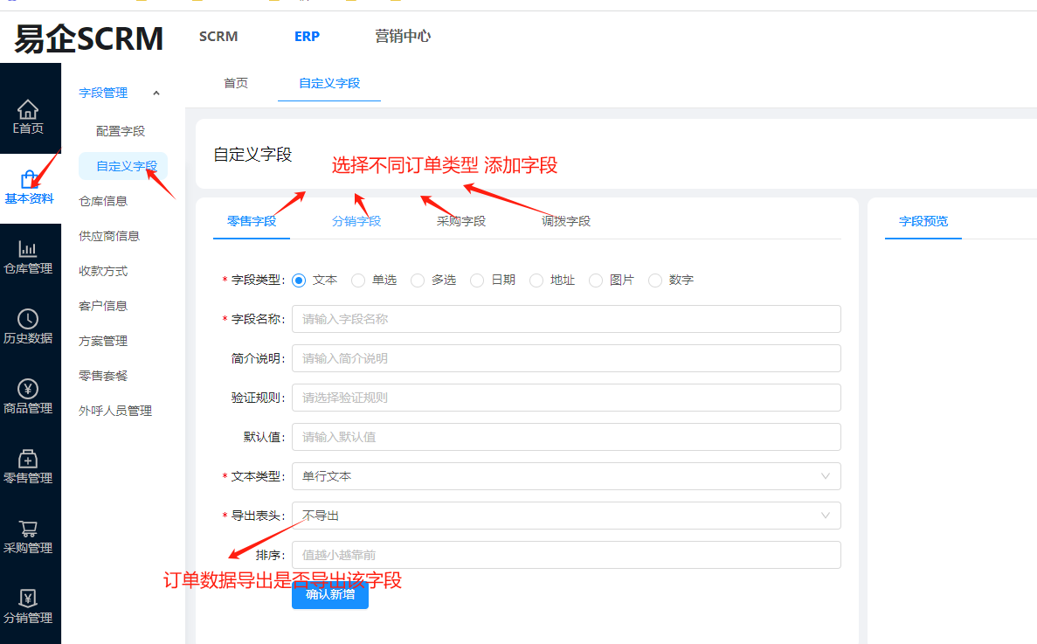1037x644 pixels.
Task: Select the 日期 field type radio
Action: pyautogui.click(x=477, y=280)
